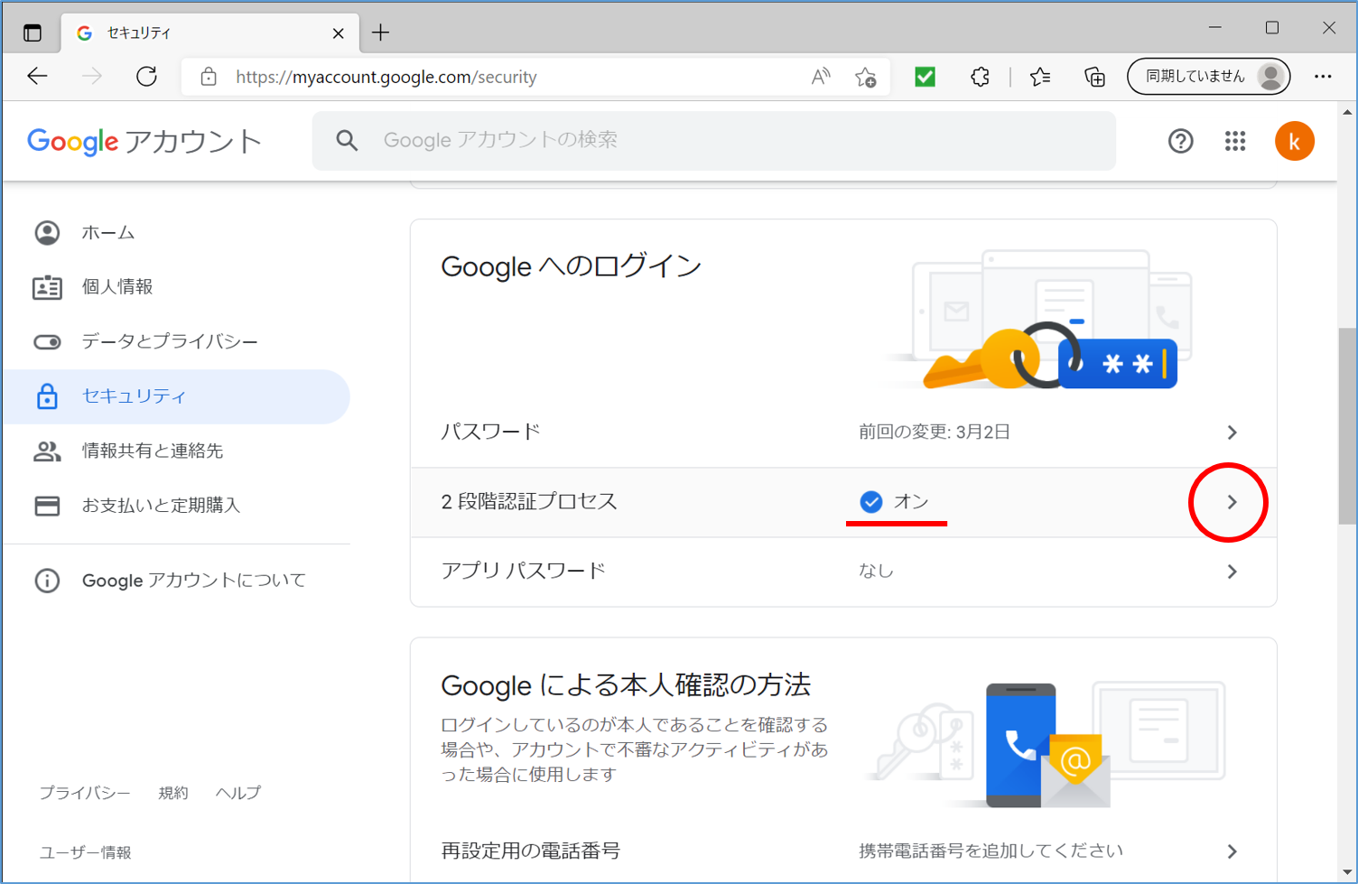1358x884 pixels.
Task: Select the セキュリティ browser tab
Action: (209, 33)
